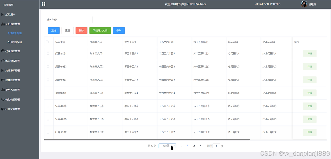Go to page 2 in pagination

coord(194,146)
